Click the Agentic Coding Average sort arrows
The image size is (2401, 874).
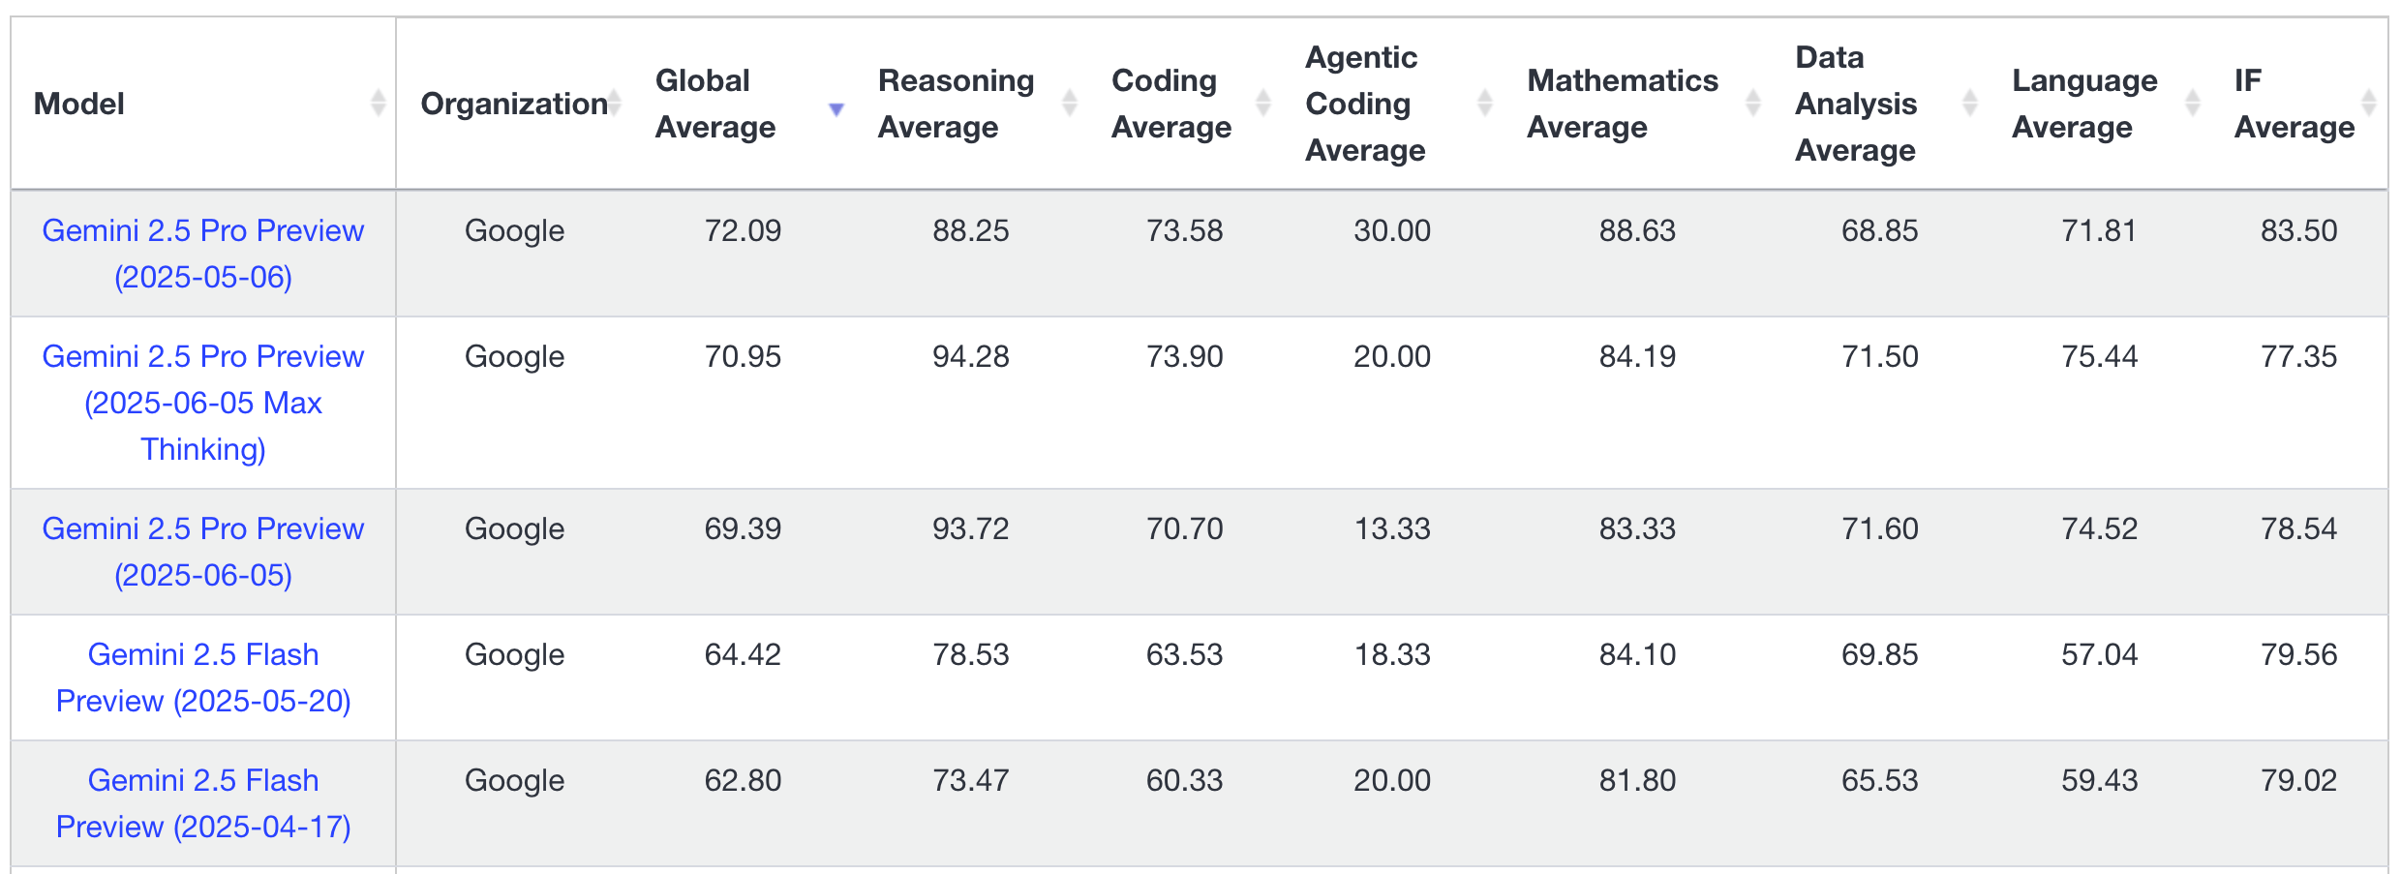tap(1484, 103)
